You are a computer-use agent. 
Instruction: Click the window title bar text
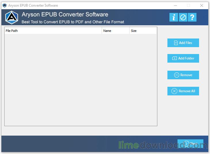pyautogui.click(x=33, y=5)
